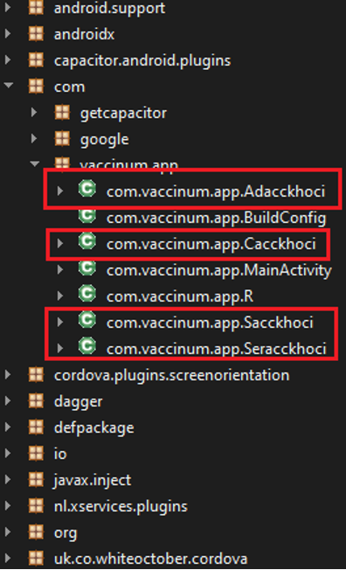
Task: Expand the android.support package arrow
Action: point(9,8)
